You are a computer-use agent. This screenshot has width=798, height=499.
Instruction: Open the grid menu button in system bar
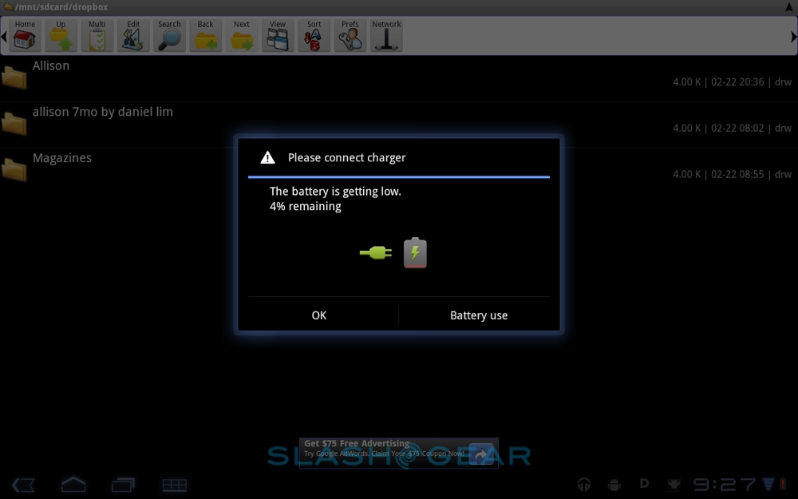coord(174,485)
